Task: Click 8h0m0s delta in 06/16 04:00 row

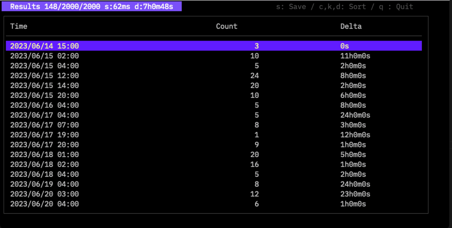Action: point(353,105)
